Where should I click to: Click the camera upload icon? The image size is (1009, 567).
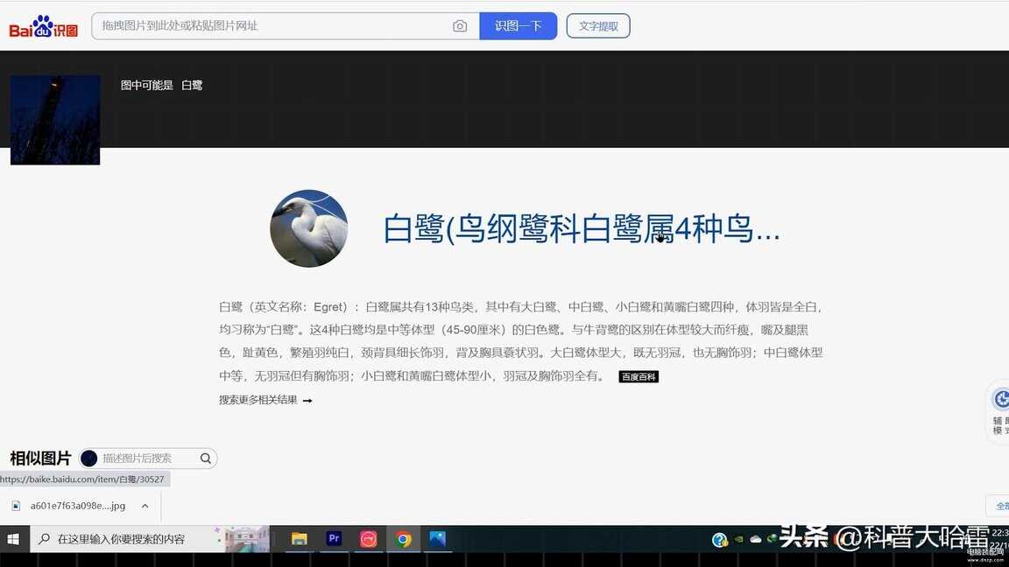[x=460, y=26]
